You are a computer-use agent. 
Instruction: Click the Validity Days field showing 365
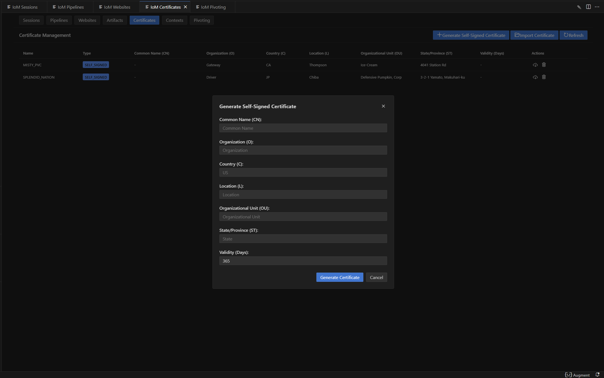(303, 261)
